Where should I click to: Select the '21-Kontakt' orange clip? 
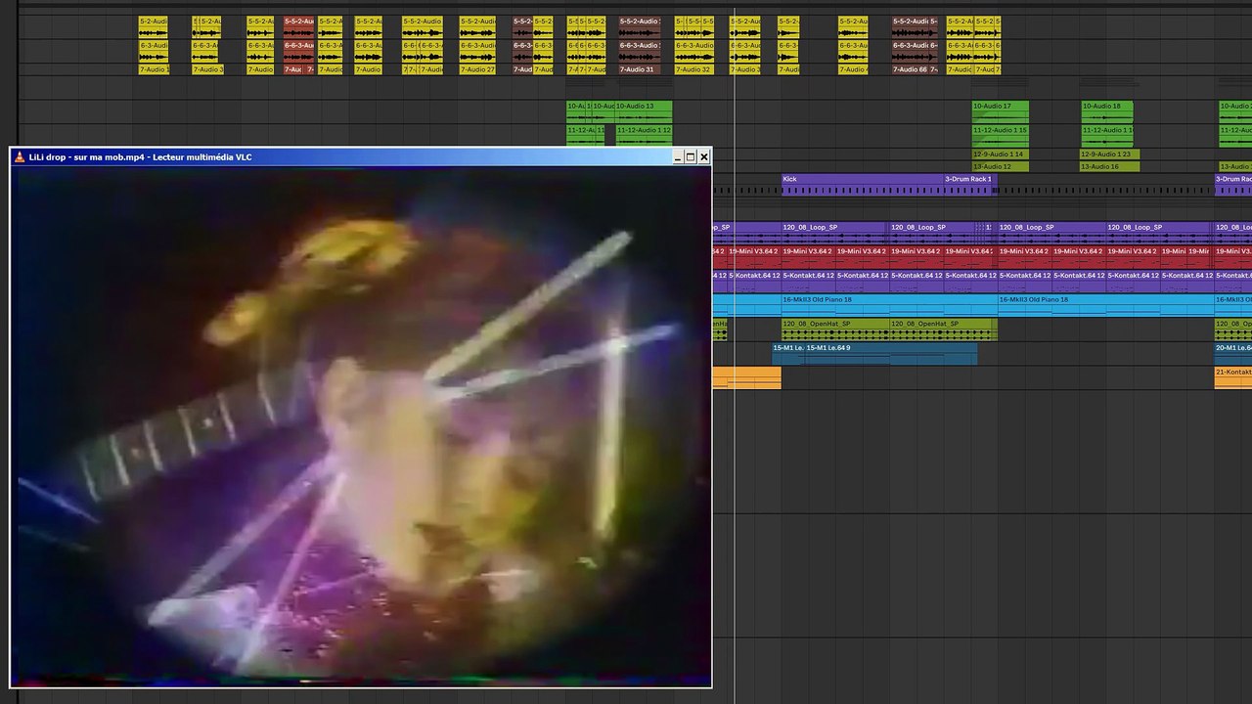1232,377
